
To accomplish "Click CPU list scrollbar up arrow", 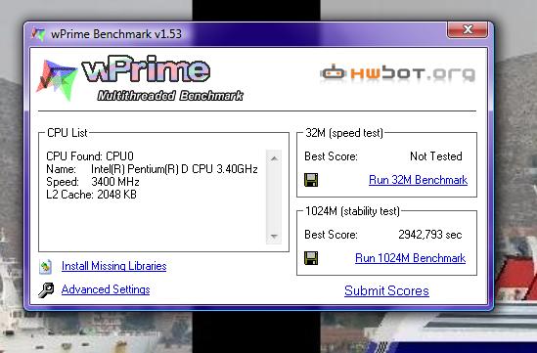I will [274, 158].
